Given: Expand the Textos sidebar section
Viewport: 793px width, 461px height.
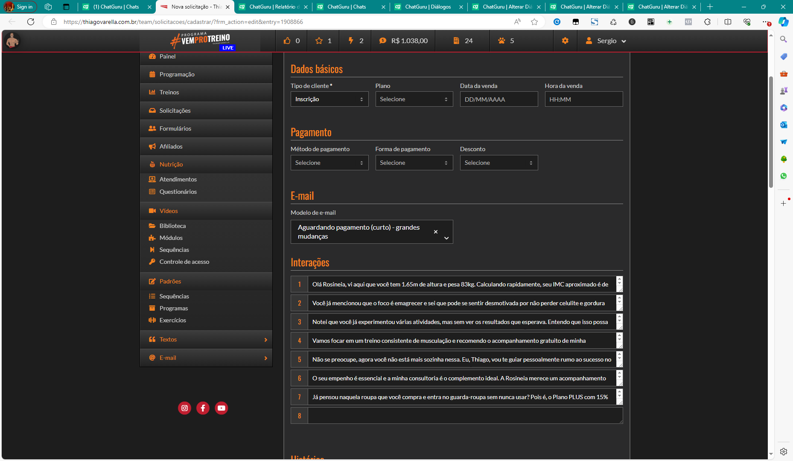Looking at the screenshot, I should pos(206,339).
